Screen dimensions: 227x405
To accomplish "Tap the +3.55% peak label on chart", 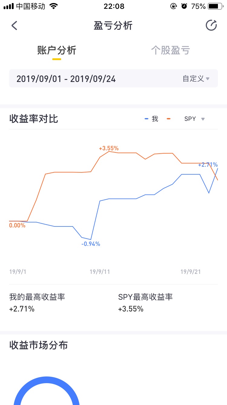I will [x=109, y=148].
